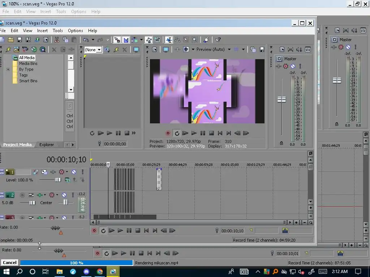Save preview snapshot to file
The height and width of the screenshot is (277, 370).
coord(262,49)
